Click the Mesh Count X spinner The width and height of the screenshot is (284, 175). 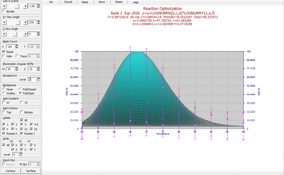(x=17, y=47)
